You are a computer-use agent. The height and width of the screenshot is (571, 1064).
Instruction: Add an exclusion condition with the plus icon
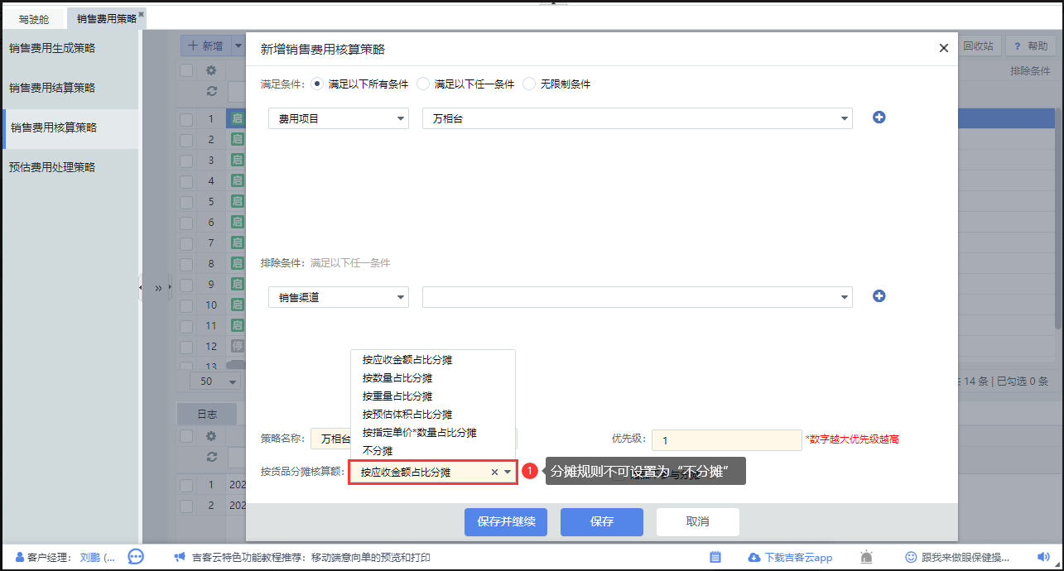pos(879,296)
